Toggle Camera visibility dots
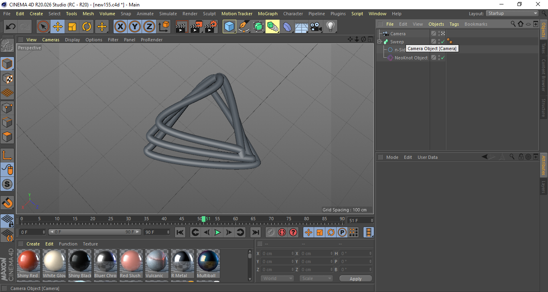The height and width of the screenshot is (292, 548). pyautogui.click(x=439, y=34)
